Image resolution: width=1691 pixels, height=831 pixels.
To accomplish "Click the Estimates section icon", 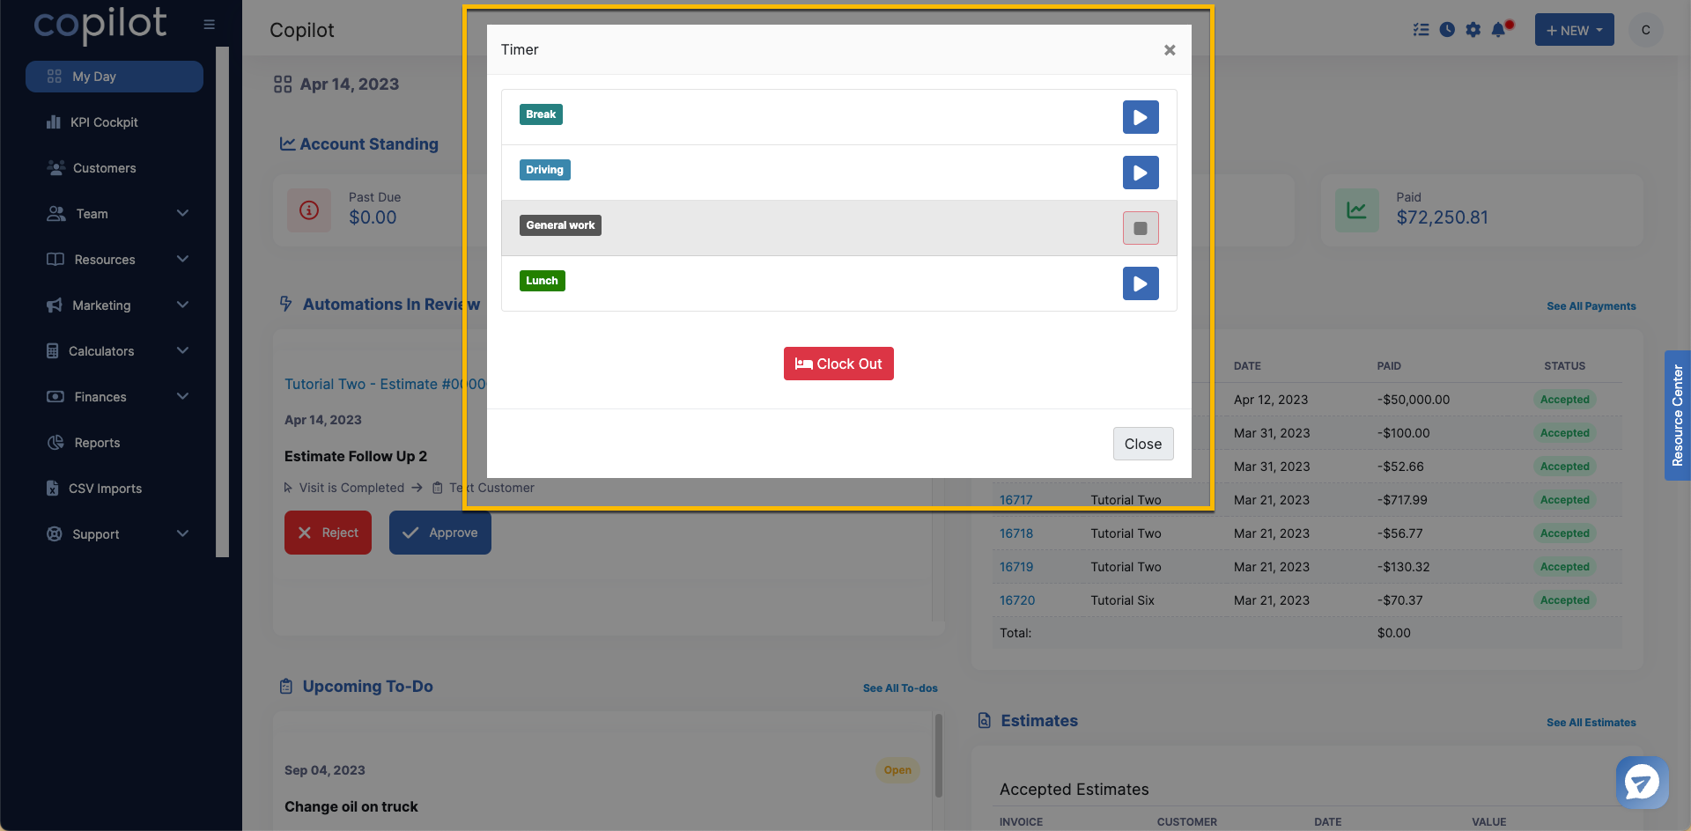I will point(985,721).
